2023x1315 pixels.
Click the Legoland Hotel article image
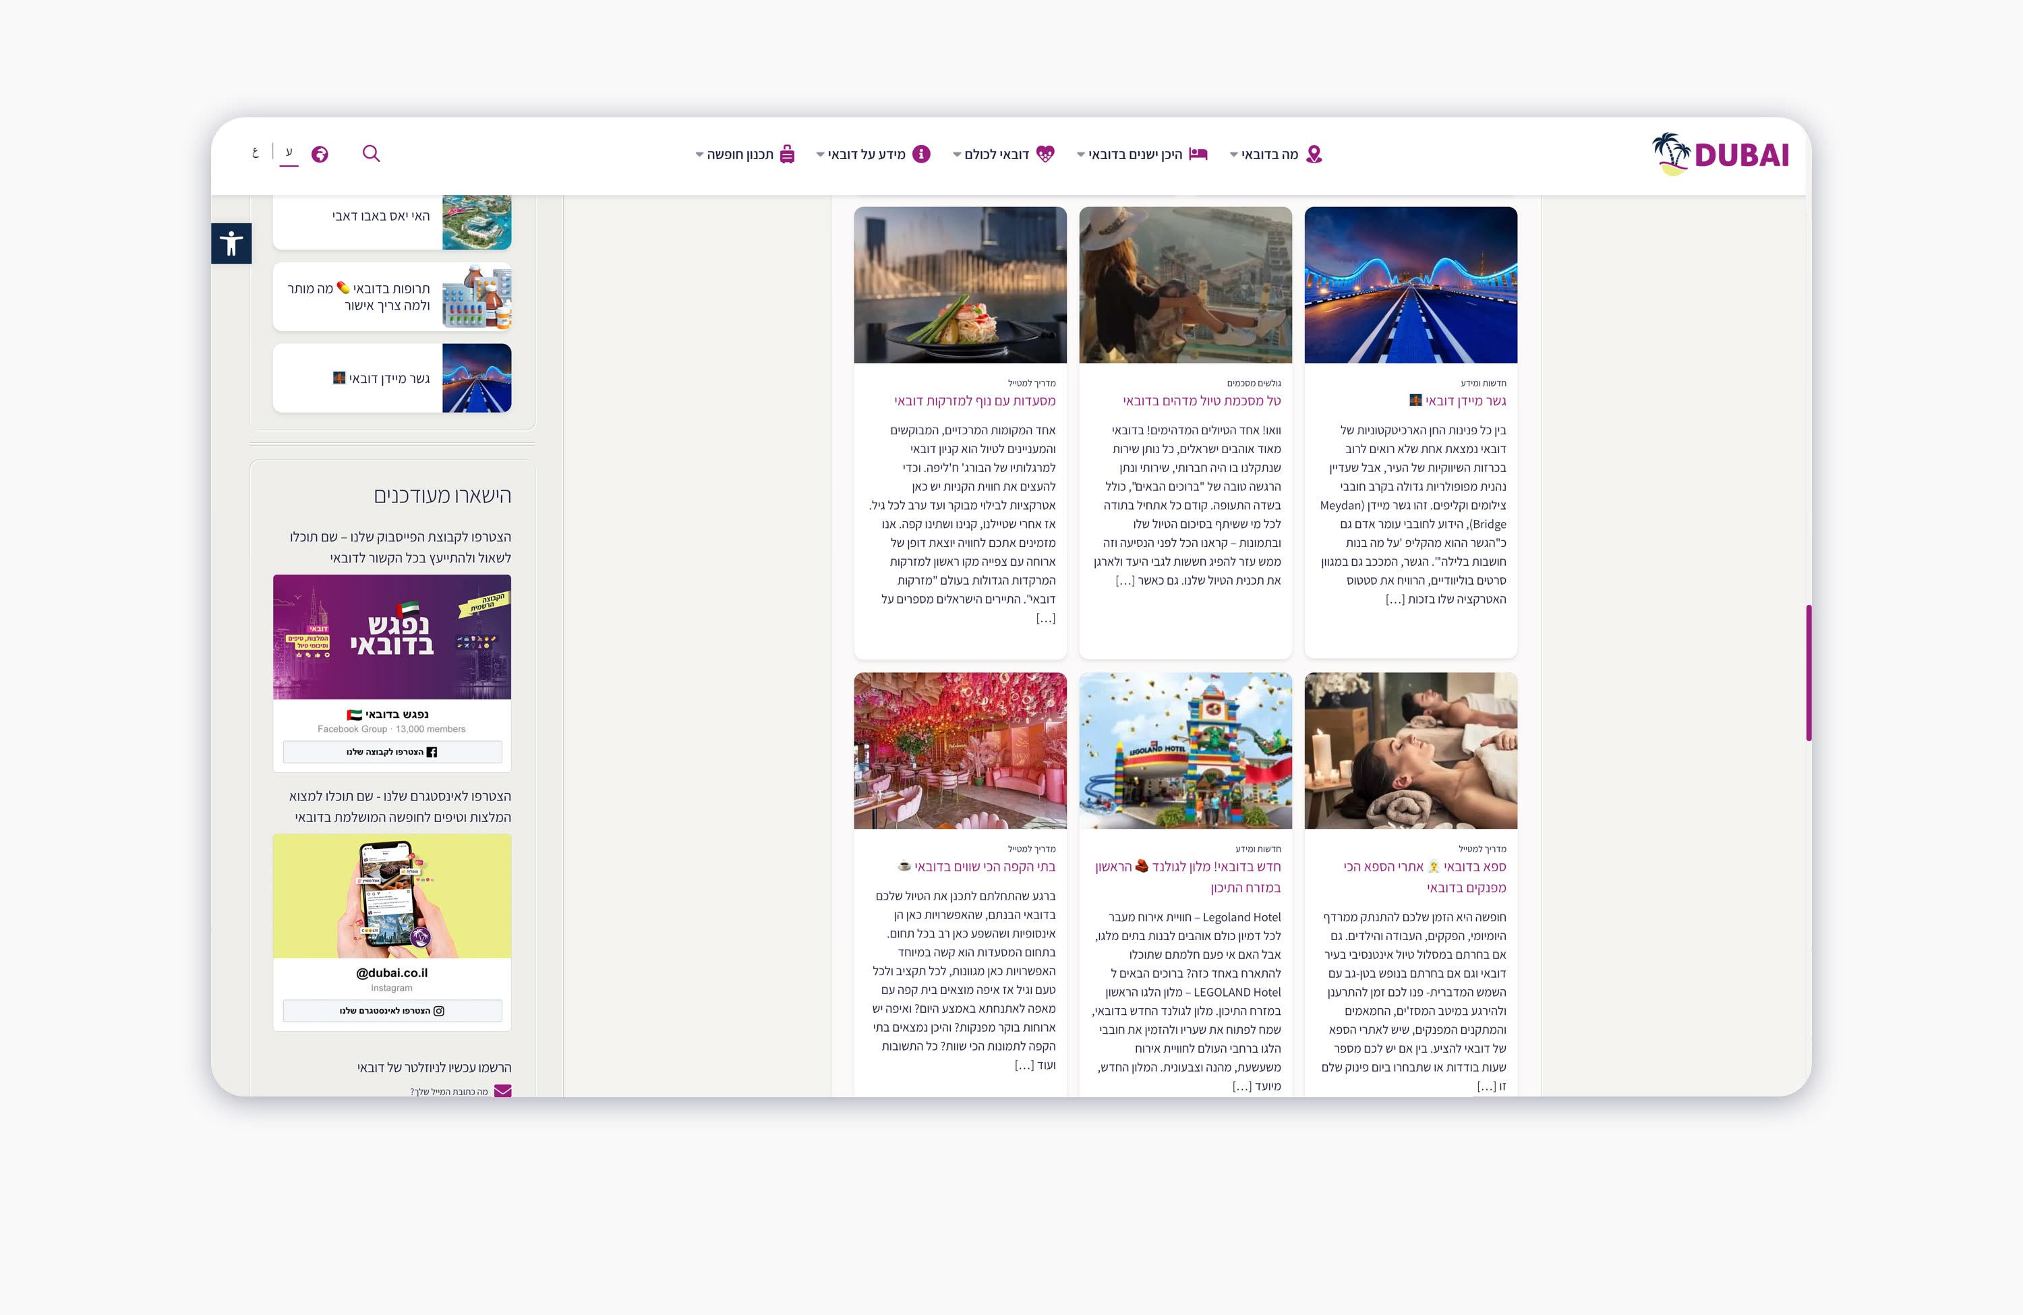(1185, 751)
